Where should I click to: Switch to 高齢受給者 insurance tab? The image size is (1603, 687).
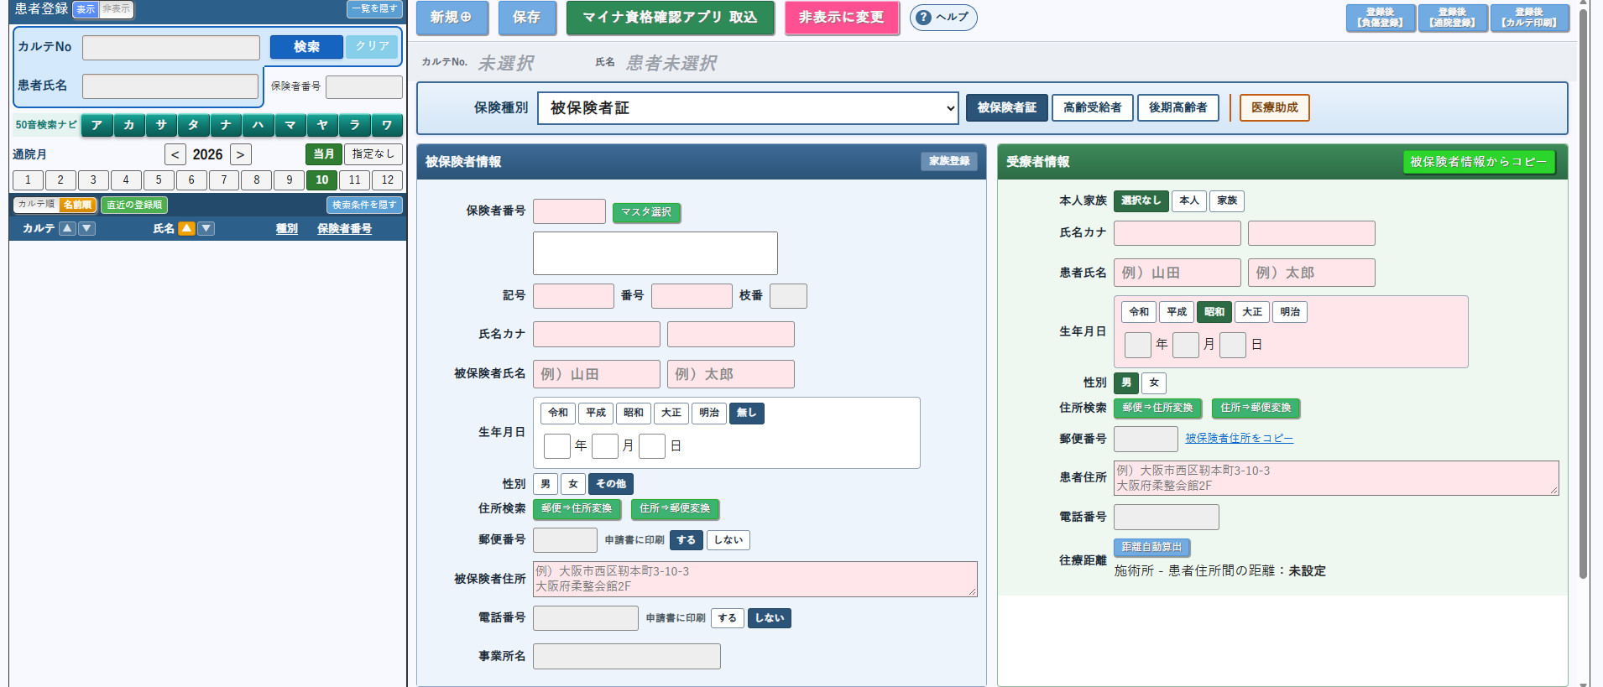click(x=1093, y=107)
